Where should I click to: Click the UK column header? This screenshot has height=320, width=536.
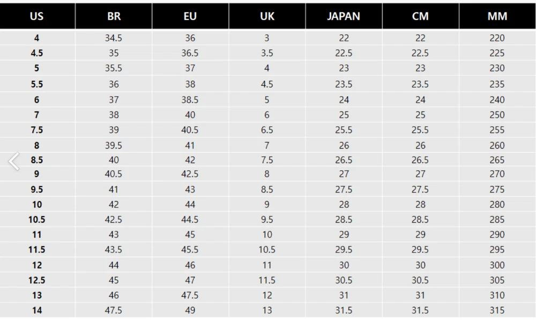[267, 16]
